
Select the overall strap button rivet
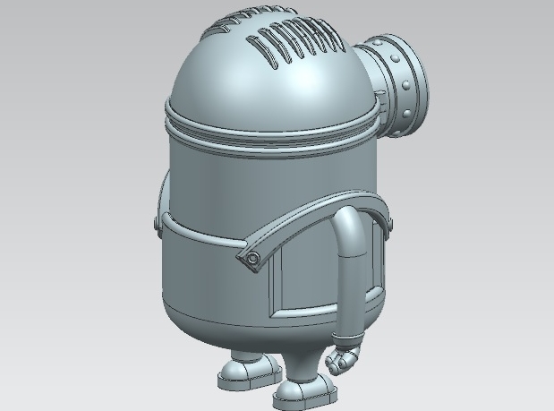click(253, 258)
